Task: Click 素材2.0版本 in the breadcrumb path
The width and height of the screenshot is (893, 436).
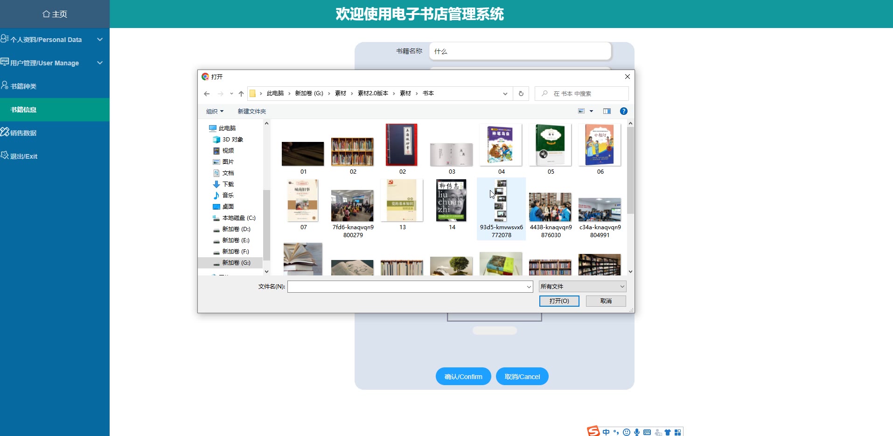Action: [x=373, y=93]
